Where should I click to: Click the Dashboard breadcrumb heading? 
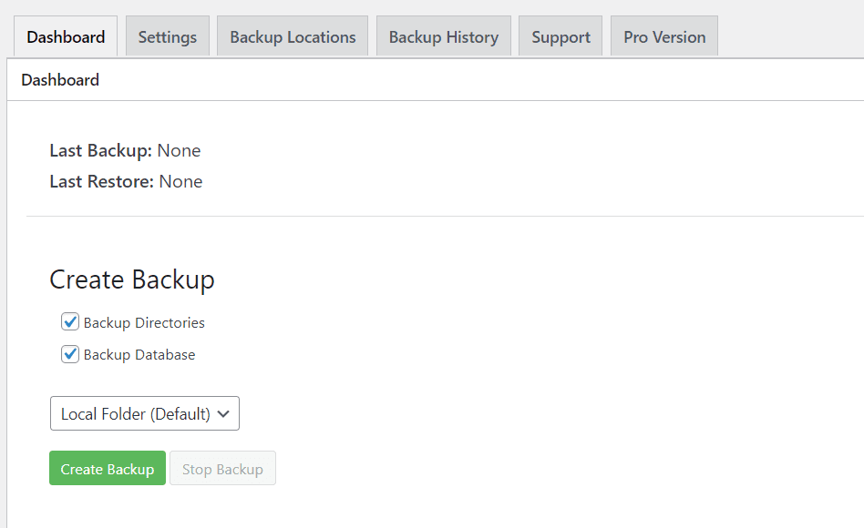point(59,80)
